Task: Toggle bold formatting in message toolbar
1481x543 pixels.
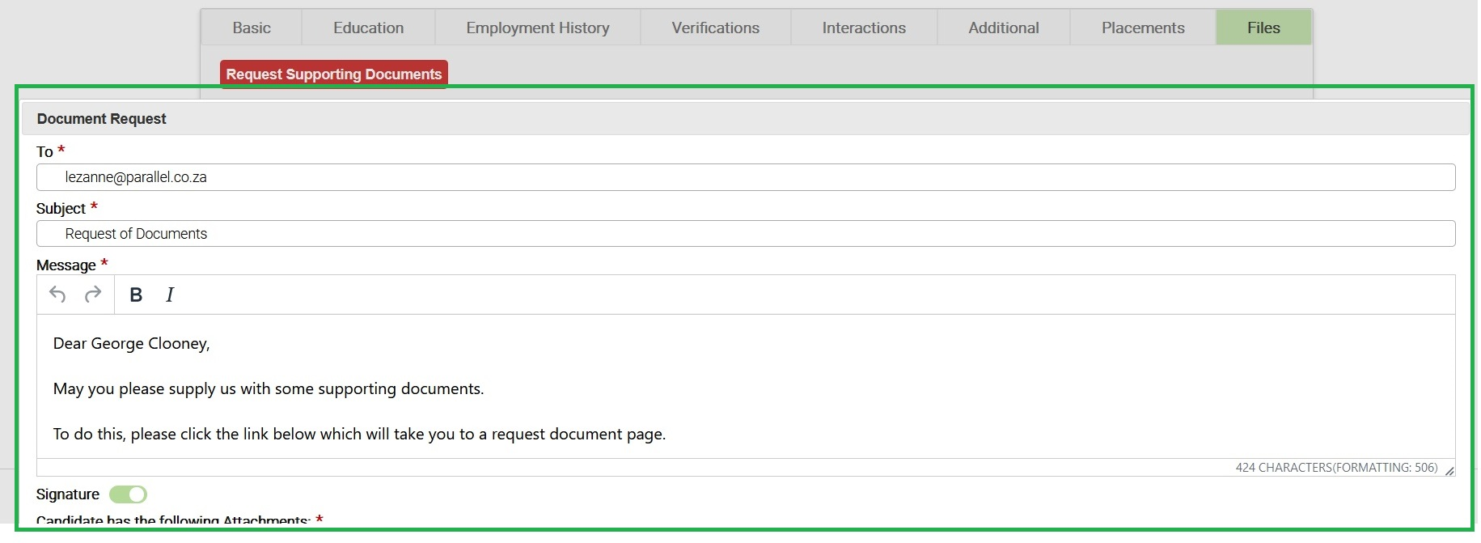Action: tap(136, 295)
